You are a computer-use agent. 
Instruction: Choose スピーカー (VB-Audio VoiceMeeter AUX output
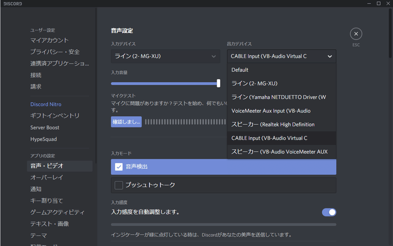click(x=281, y=152)
